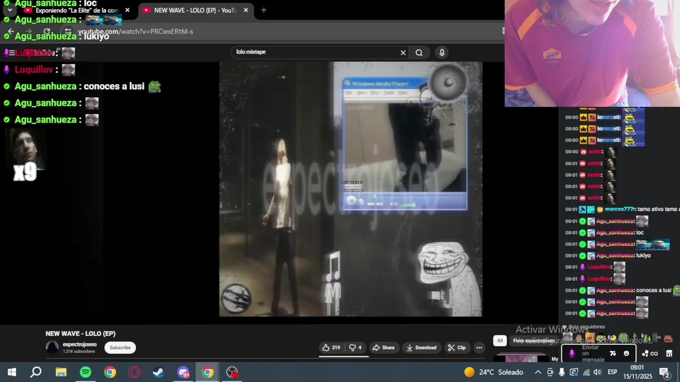680x382 pixels.
Task: Dislike the video with thumbs down
Action: (355, 348)
